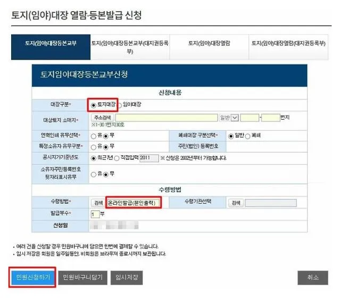Click the 검색 button for 수령기관선택
Screen dimensions: 340x300
pos(236,203)
